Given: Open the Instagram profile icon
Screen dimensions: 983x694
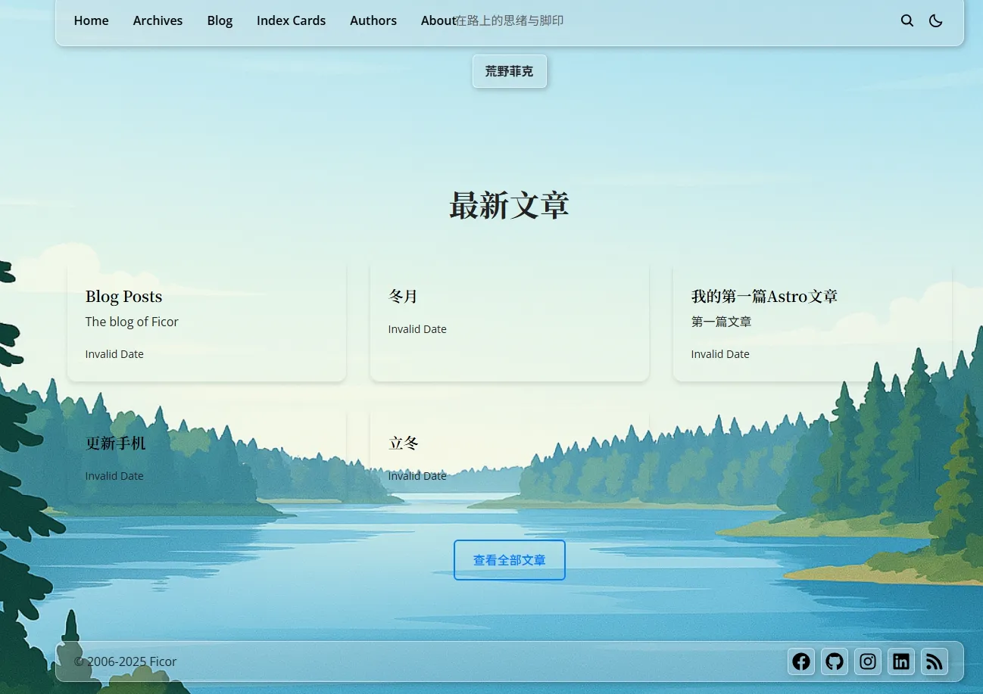Looking at the screenshot, I should (x=867, y=661).
